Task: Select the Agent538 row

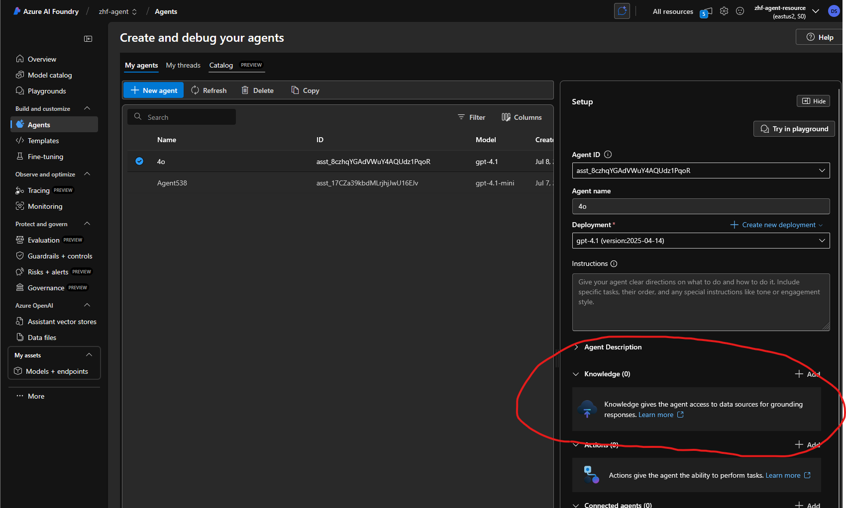Action: 340,183
